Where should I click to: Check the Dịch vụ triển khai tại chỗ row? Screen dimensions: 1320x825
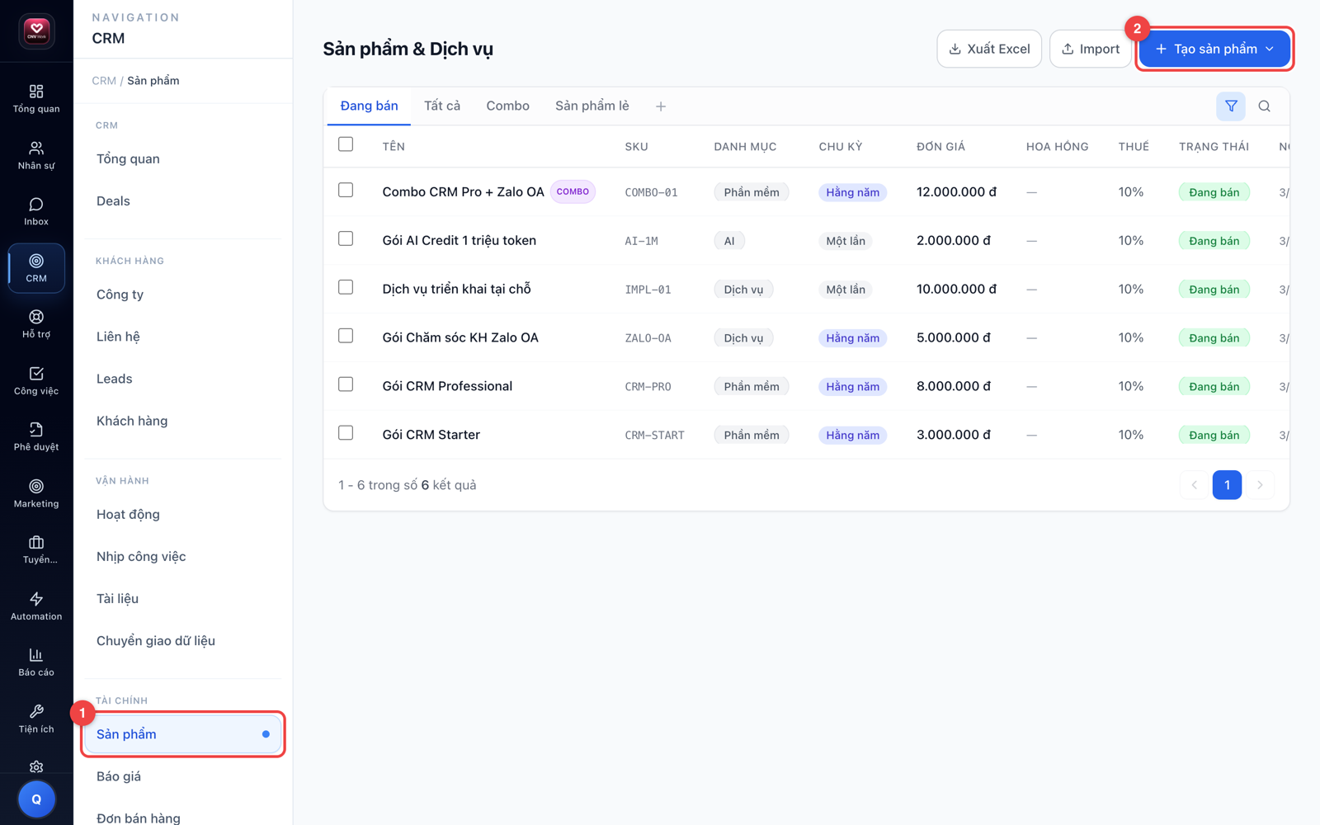[x=346, y=287]
